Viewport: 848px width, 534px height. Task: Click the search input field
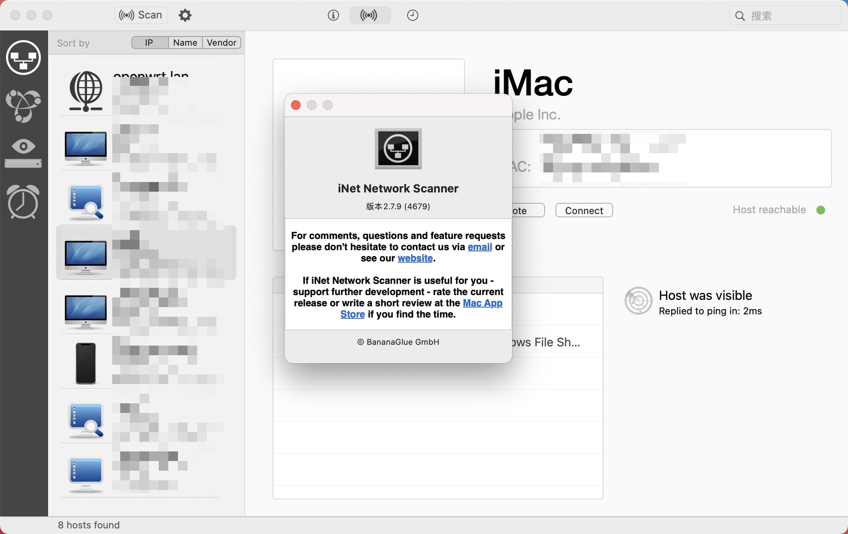pyautogui.click(x=784, y=15)
